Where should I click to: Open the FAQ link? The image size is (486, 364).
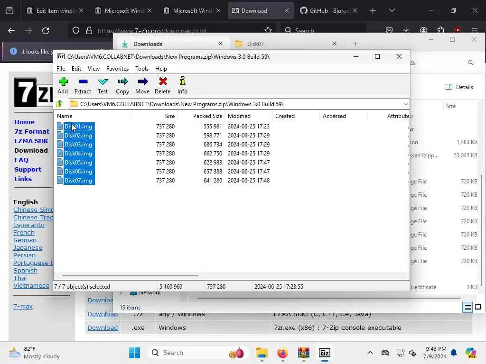click(x=21, y=160)
